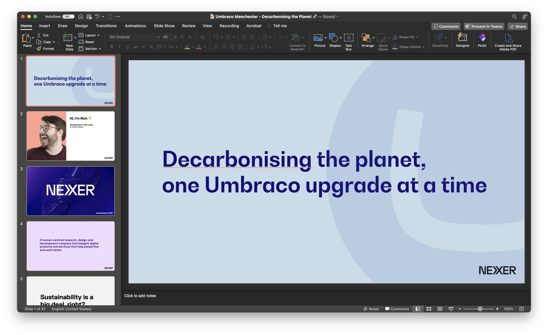Click the Increase Font Size icon

pyautogui.click(x=182, y=37)
